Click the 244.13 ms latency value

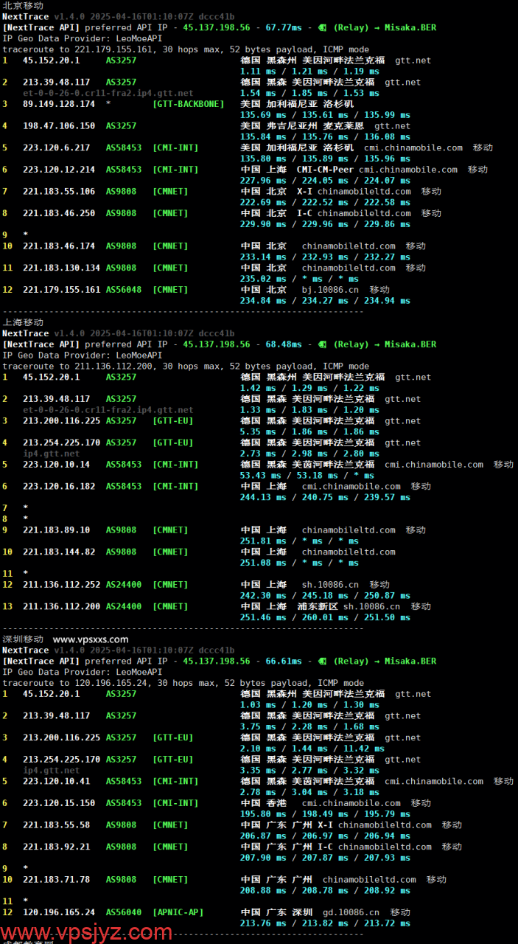pos(263,497)
